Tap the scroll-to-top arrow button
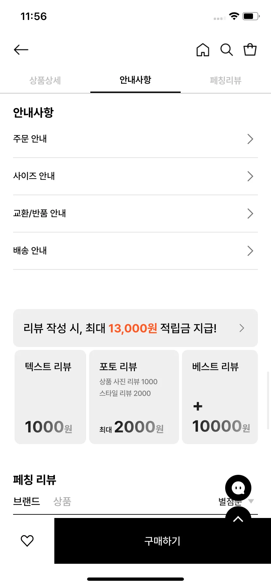 (x=238, y=516)
